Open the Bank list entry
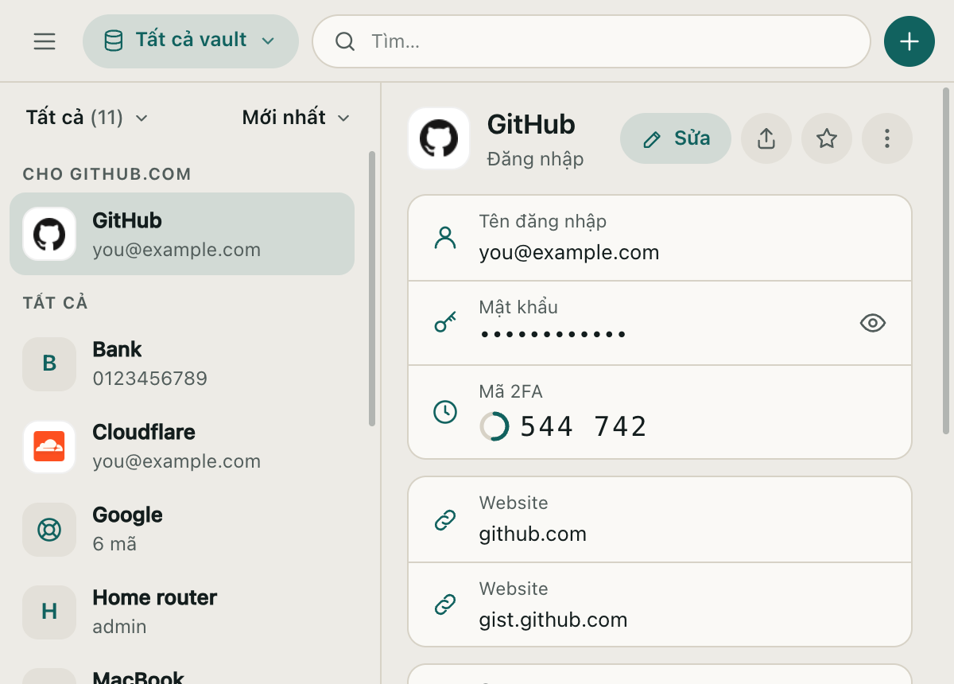The image size is (954, 684). click(182, 364)
